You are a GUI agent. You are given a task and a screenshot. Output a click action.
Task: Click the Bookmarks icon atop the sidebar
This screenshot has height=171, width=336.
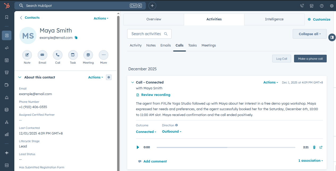(7, 17)
